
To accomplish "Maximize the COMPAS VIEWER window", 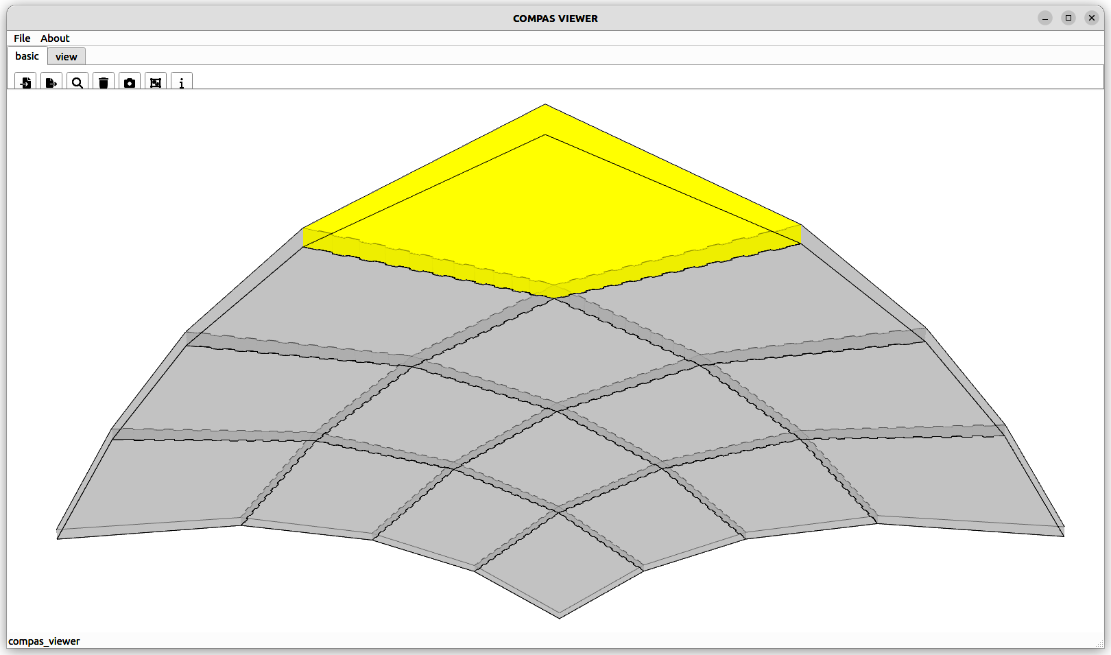I will click(1068, 19).
